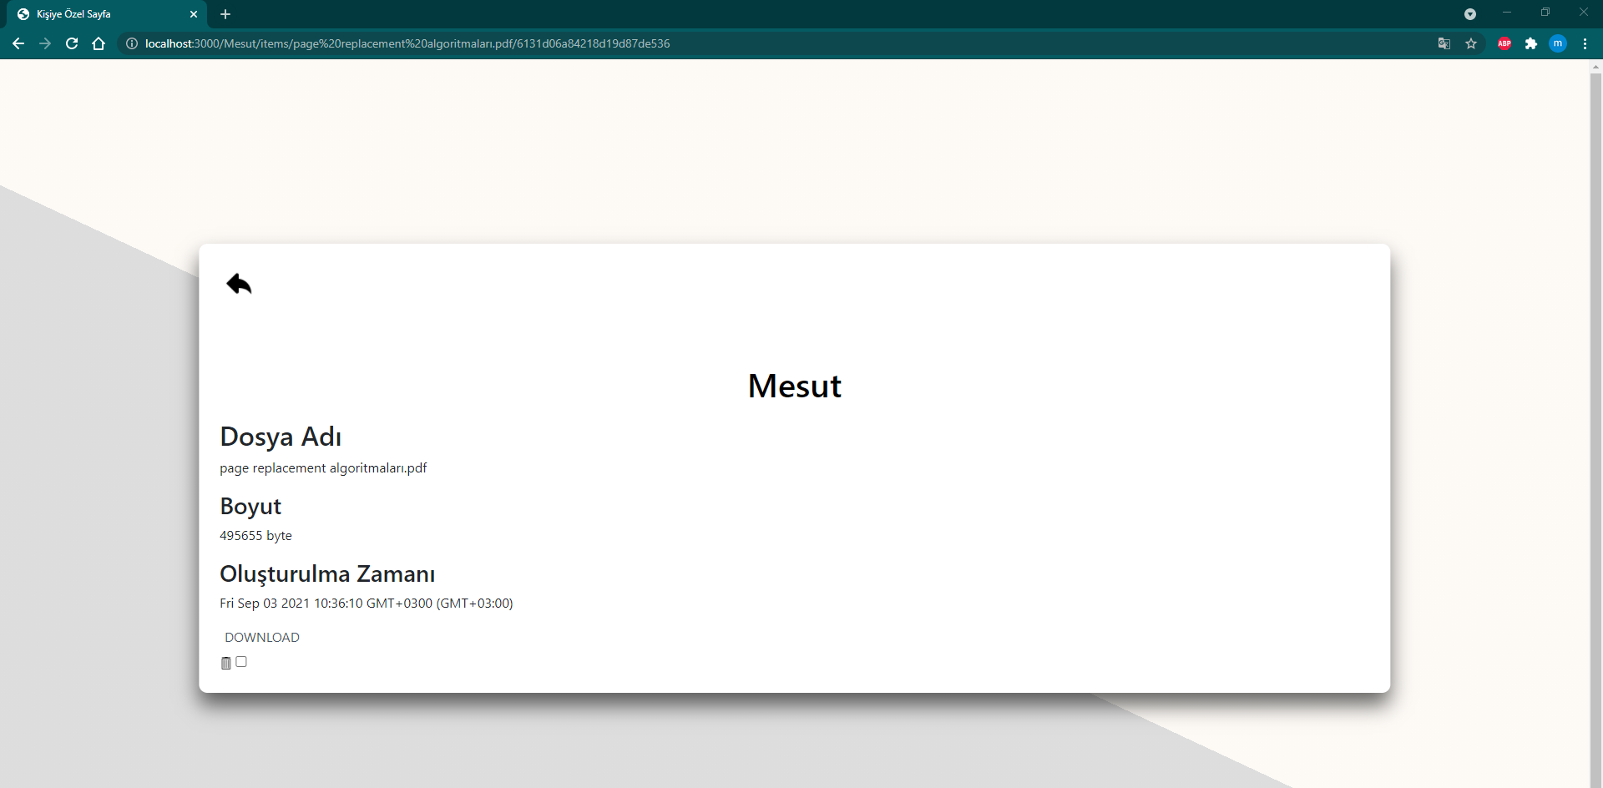Open a new browser tab

point(225,14)
